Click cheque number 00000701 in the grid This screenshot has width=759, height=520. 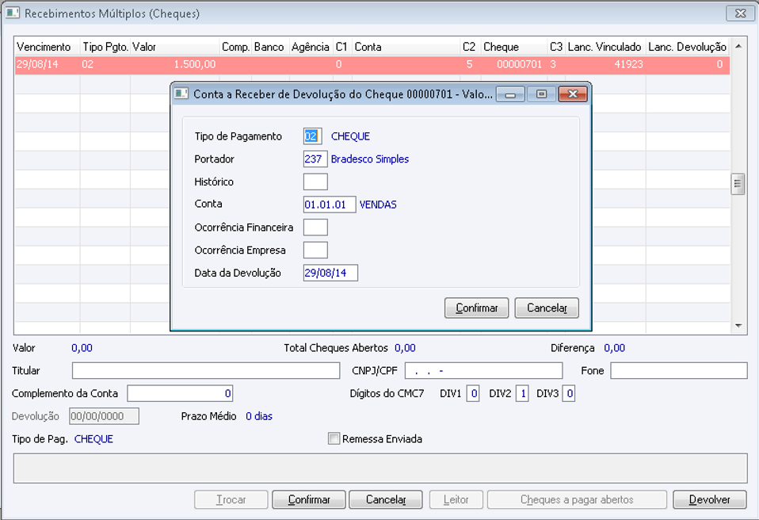coord(514,64)
